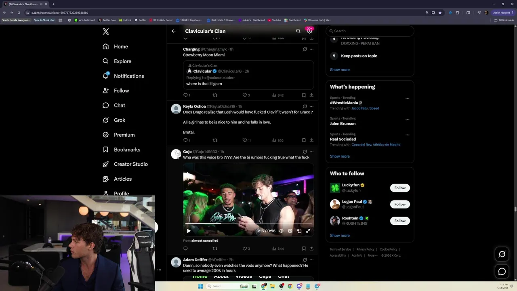View analytics with 842 views on Charging's post

point(278,95)
